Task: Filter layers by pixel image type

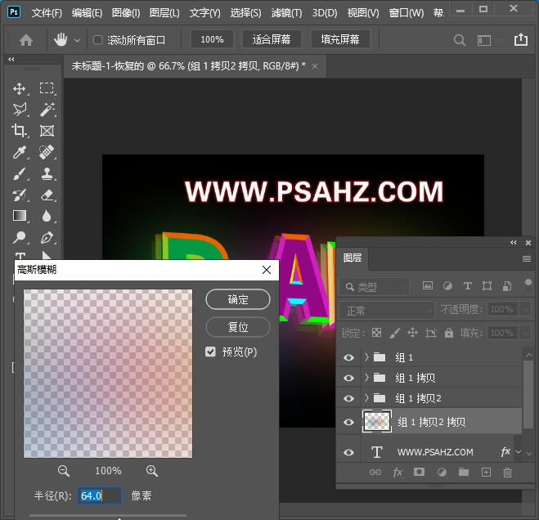Action: coord(428,285)
